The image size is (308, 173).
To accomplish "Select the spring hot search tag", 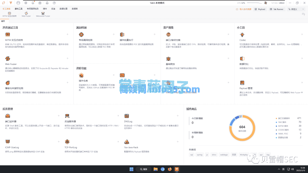I will pyautogui.click(x=200, y=155).
